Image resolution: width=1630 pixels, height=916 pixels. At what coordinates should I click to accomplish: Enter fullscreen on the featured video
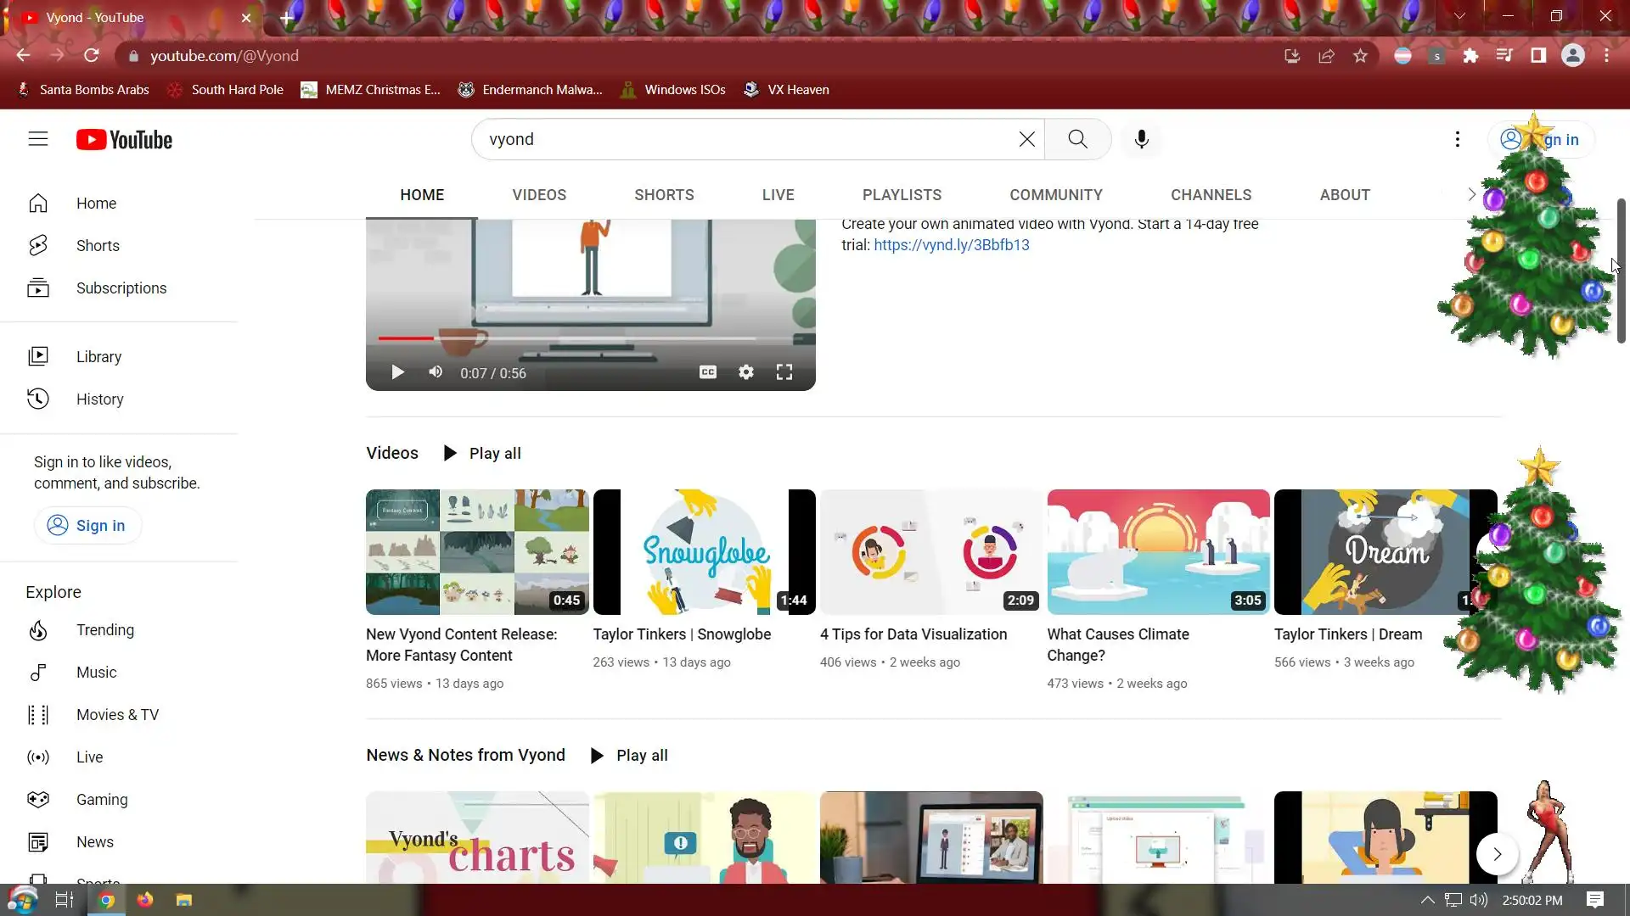784,372
